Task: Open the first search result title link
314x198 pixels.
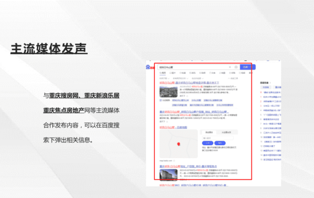Action: pos(190,82)
